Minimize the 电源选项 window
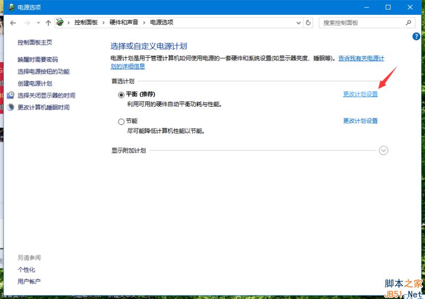 tap(367, 7)
